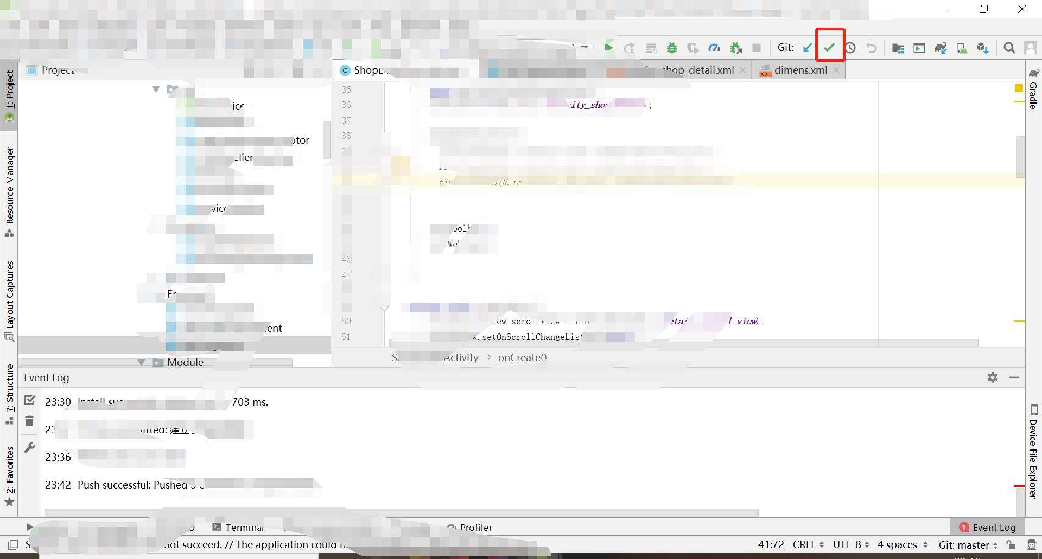This screenshot has width=1042, height=559.
Task: Click line number 50 in the gutter
Action: (x=346, y=322)
